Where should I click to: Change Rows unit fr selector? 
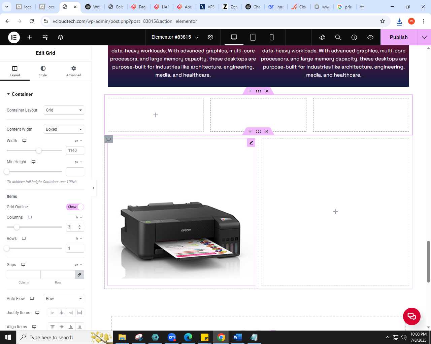point(79,239)
